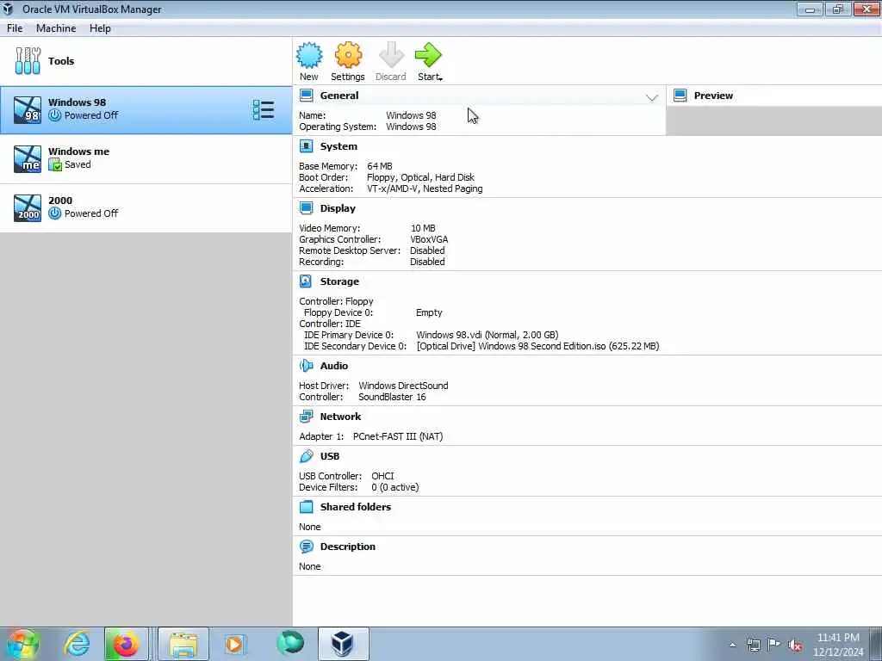Open Settings via the gear icon
Viewport: 882px width, 661px height.
[x=348, y=55]
